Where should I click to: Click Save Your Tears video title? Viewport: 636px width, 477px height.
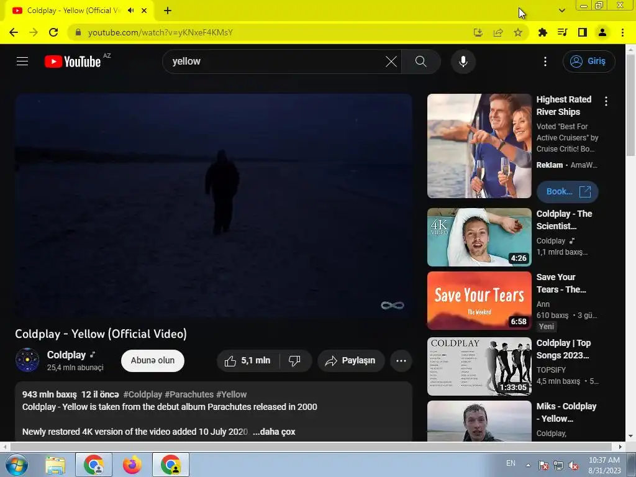tap(561, 283)
